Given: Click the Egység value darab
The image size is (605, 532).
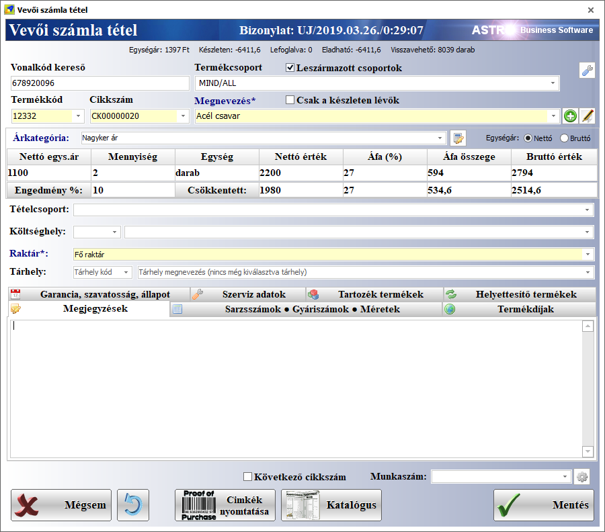Looking at the screenshot, I should pos(217,173).
